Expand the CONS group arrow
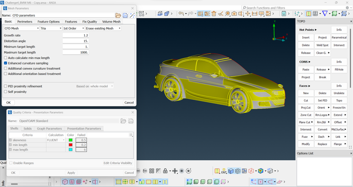Screen dimensions: 353x187 tap(310, 62)
